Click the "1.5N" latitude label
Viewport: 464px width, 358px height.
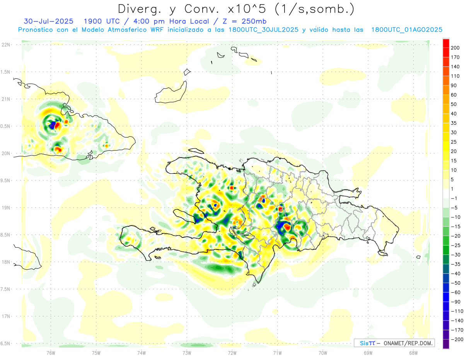coord(5,72)
